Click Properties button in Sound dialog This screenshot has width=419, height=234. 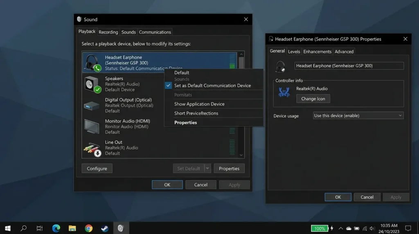tap(229, 169)
